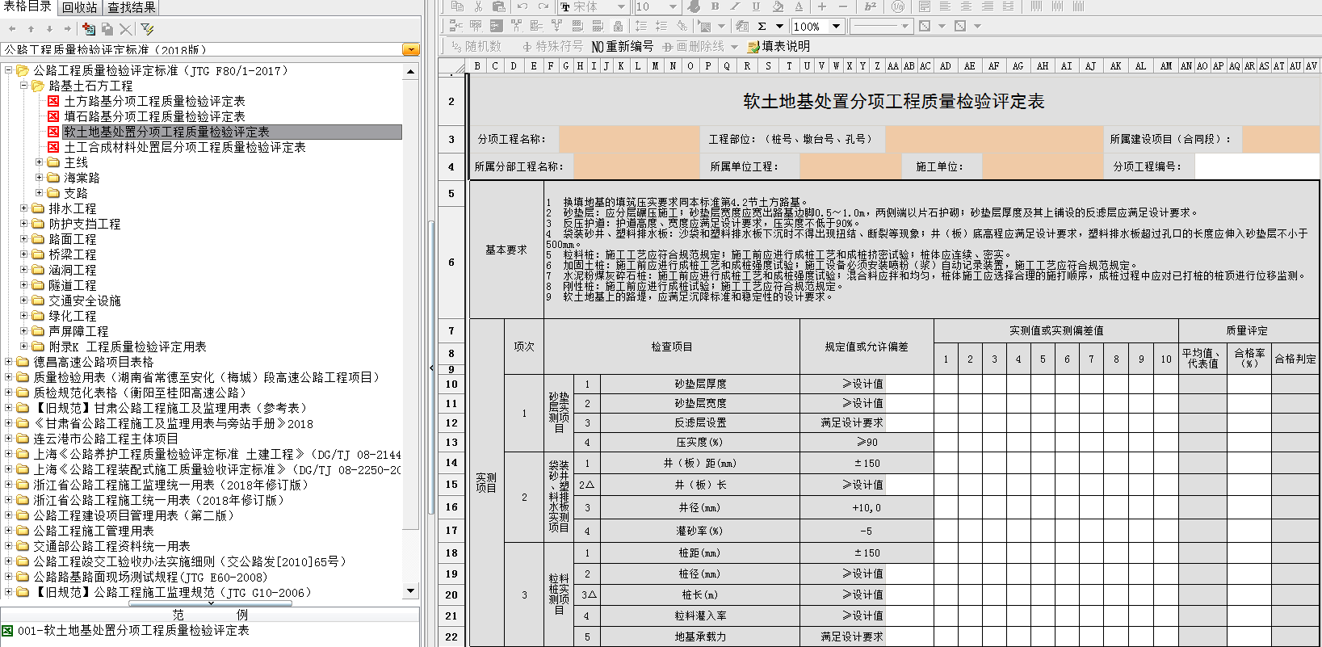Image resolution: width=1322 pixels, height=647 pixels.
Task: Open the font name 宋体 dropdown
Action: [620, 6]
